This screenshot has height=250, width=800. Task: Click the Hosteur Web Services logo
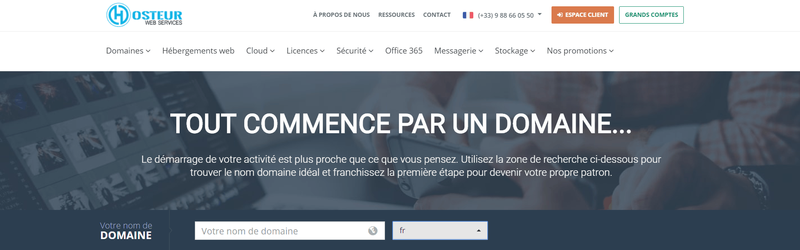(x=145, y=15)
